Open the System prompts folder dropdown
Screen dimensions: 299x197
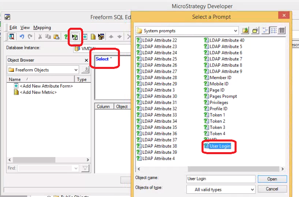235,31
